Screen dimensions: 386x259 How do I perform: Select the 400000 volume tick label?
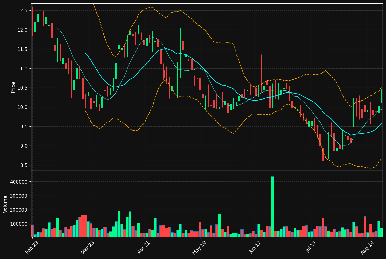(x=19, y=182)
